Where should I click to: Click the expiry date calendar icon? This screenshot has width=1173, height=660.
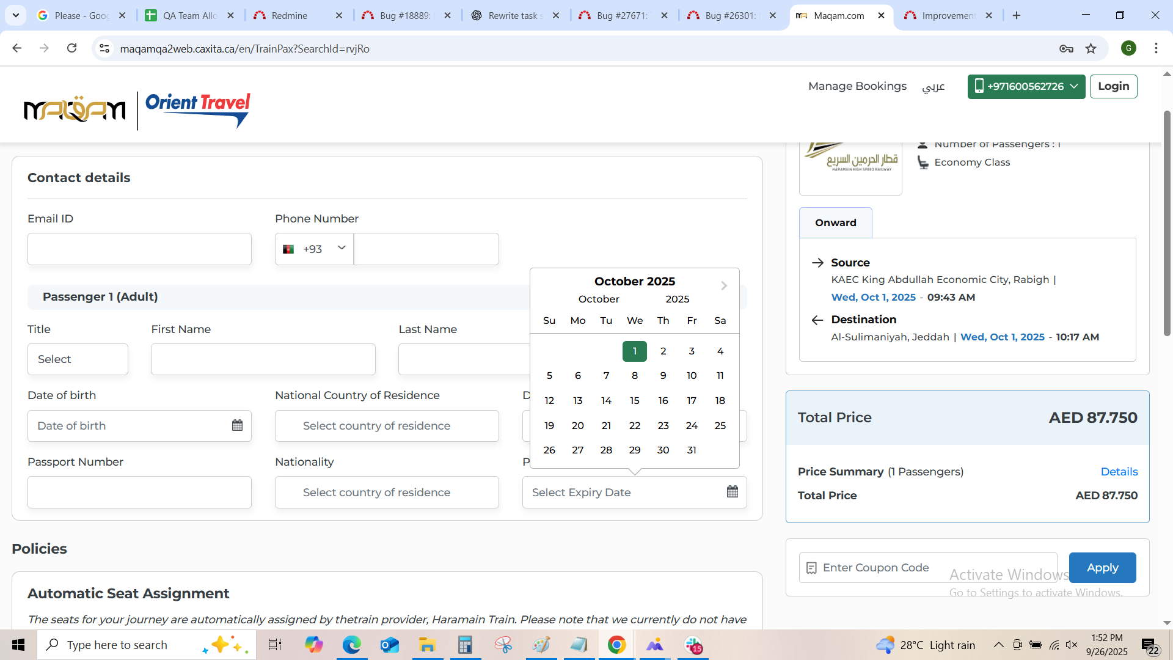(733, 492)
